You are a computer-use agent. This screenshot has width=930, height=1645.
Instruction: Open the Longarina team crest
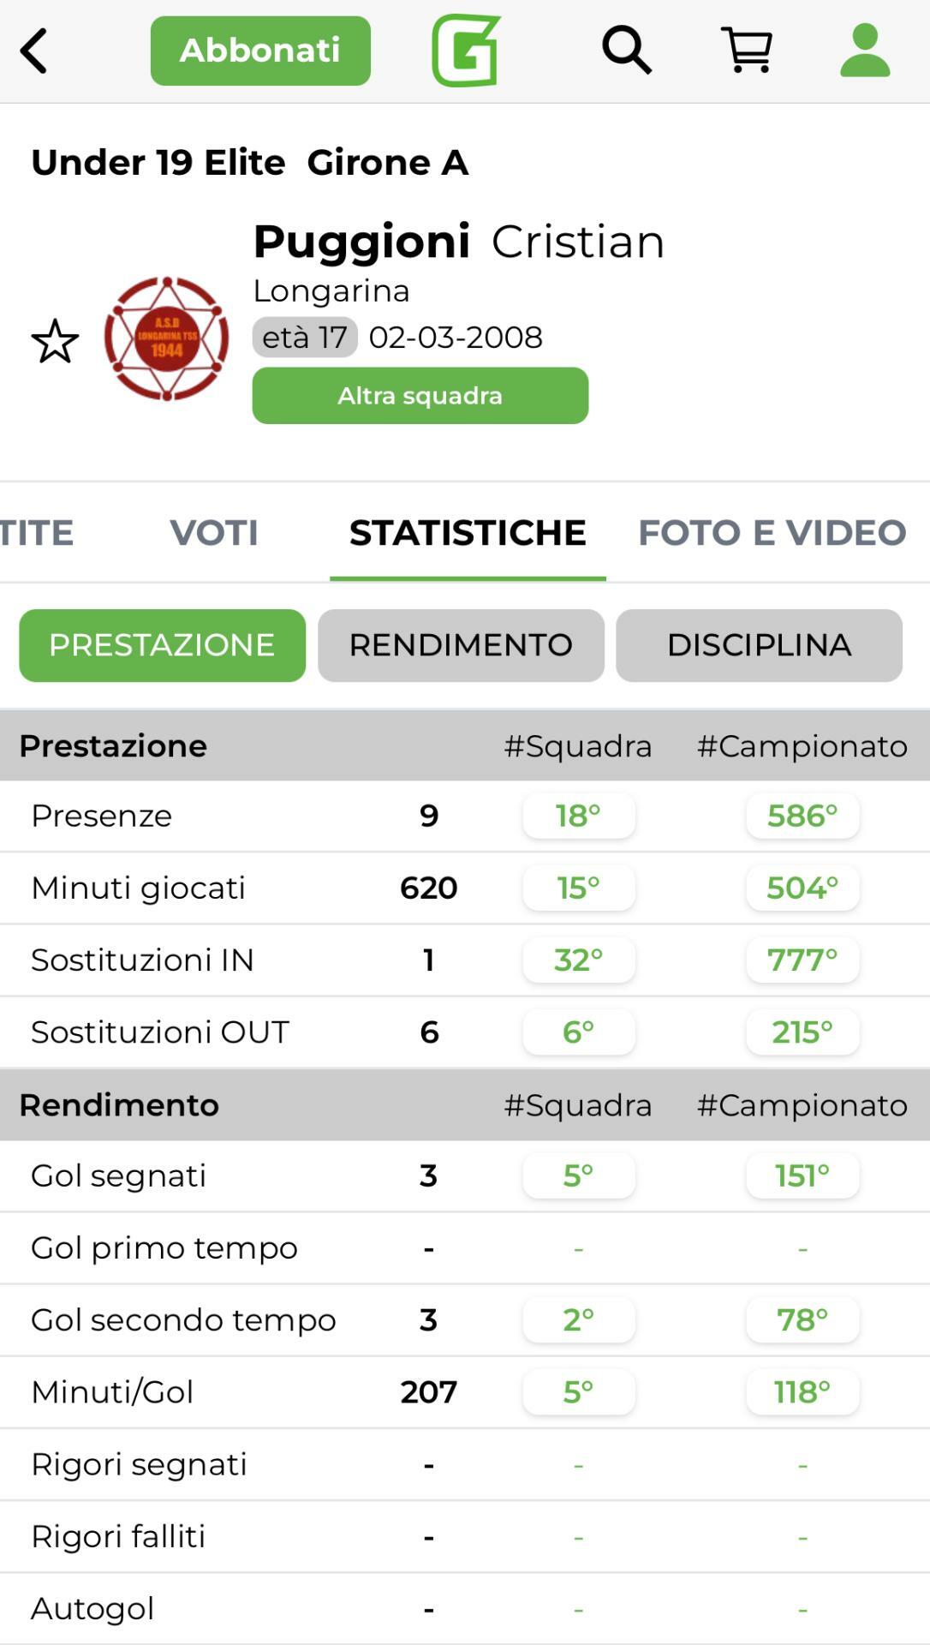pyautogui.click(x=166, y=338)
